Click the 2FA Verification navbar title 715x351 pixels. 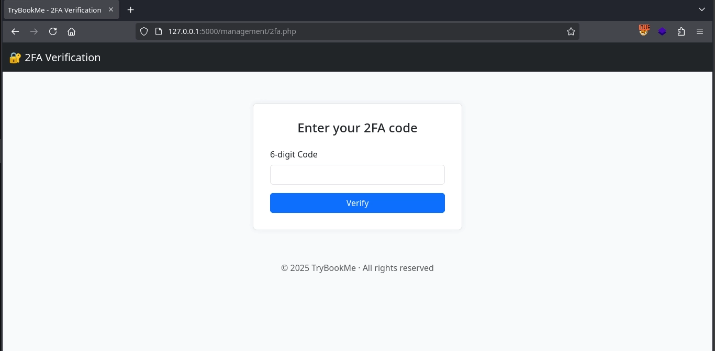point(62,58)
